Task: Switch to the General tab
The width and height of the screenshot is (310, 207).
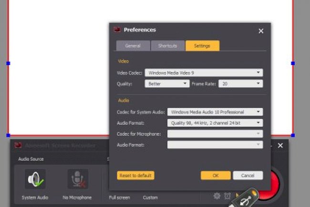Action: pyautogui.click(x=133, y=46)
